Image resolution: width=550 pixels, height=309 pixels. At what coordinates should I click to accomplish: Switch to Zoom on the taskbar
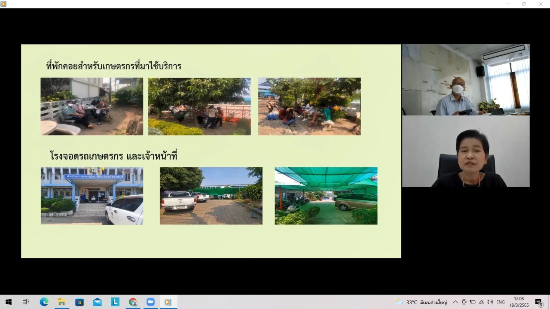(150, 302)
